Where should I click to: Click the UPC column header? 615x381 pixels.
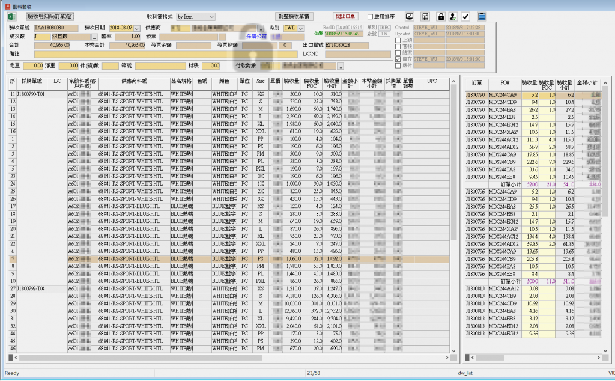pyautogui.click(x=432, y=81)
